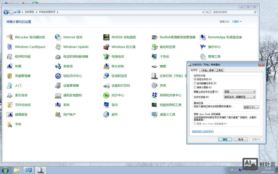The image size is (278, 174).
Task: Expand 所有控制面板项 breadcrumb arrow
Action: coord(58,12)
